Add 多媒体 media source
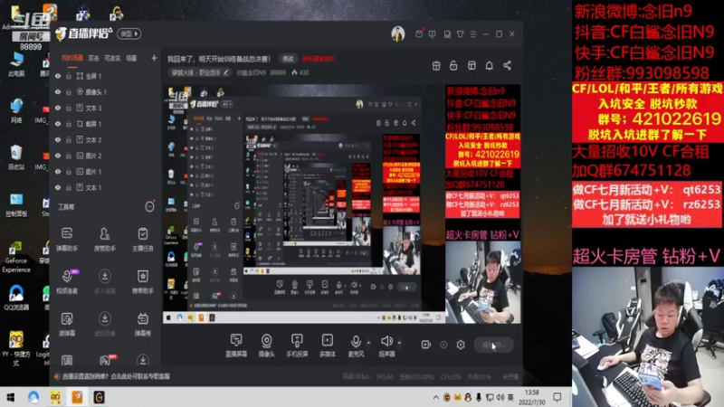 (x=328, y=345)
